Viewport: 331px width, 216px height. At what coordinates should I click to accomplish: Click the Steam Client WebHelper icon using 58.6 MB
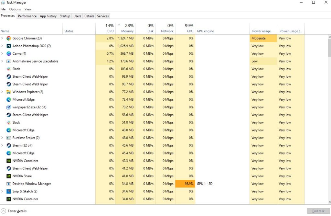(x=9, y=115)
